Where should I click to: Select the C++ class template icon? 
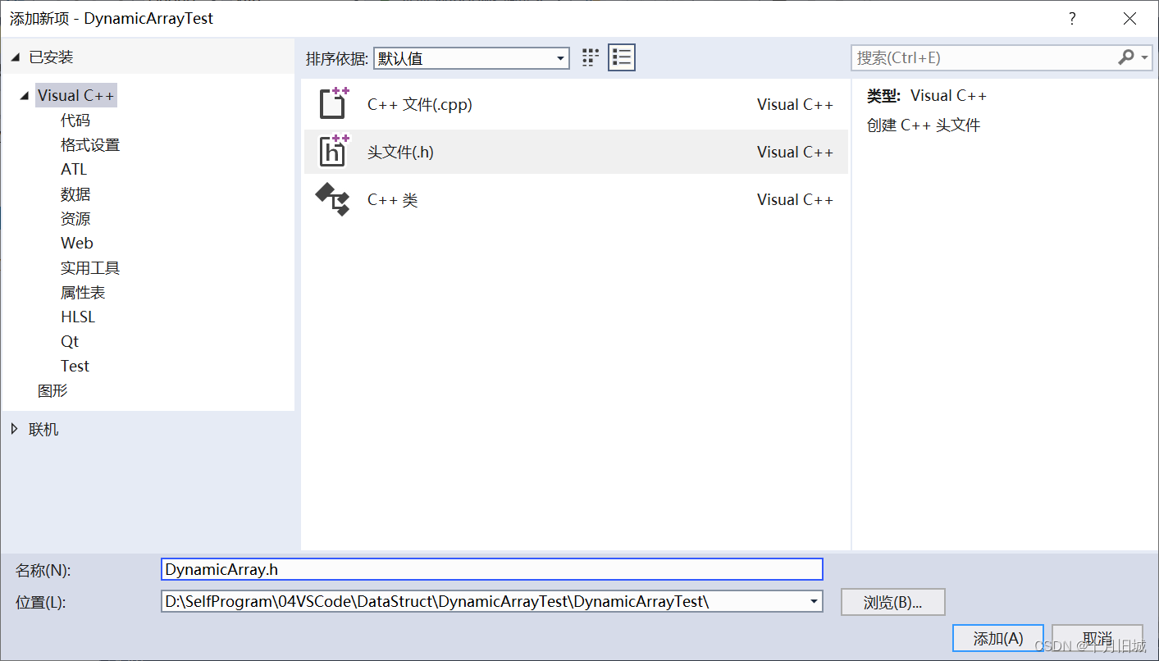click(x=333, y=198)
